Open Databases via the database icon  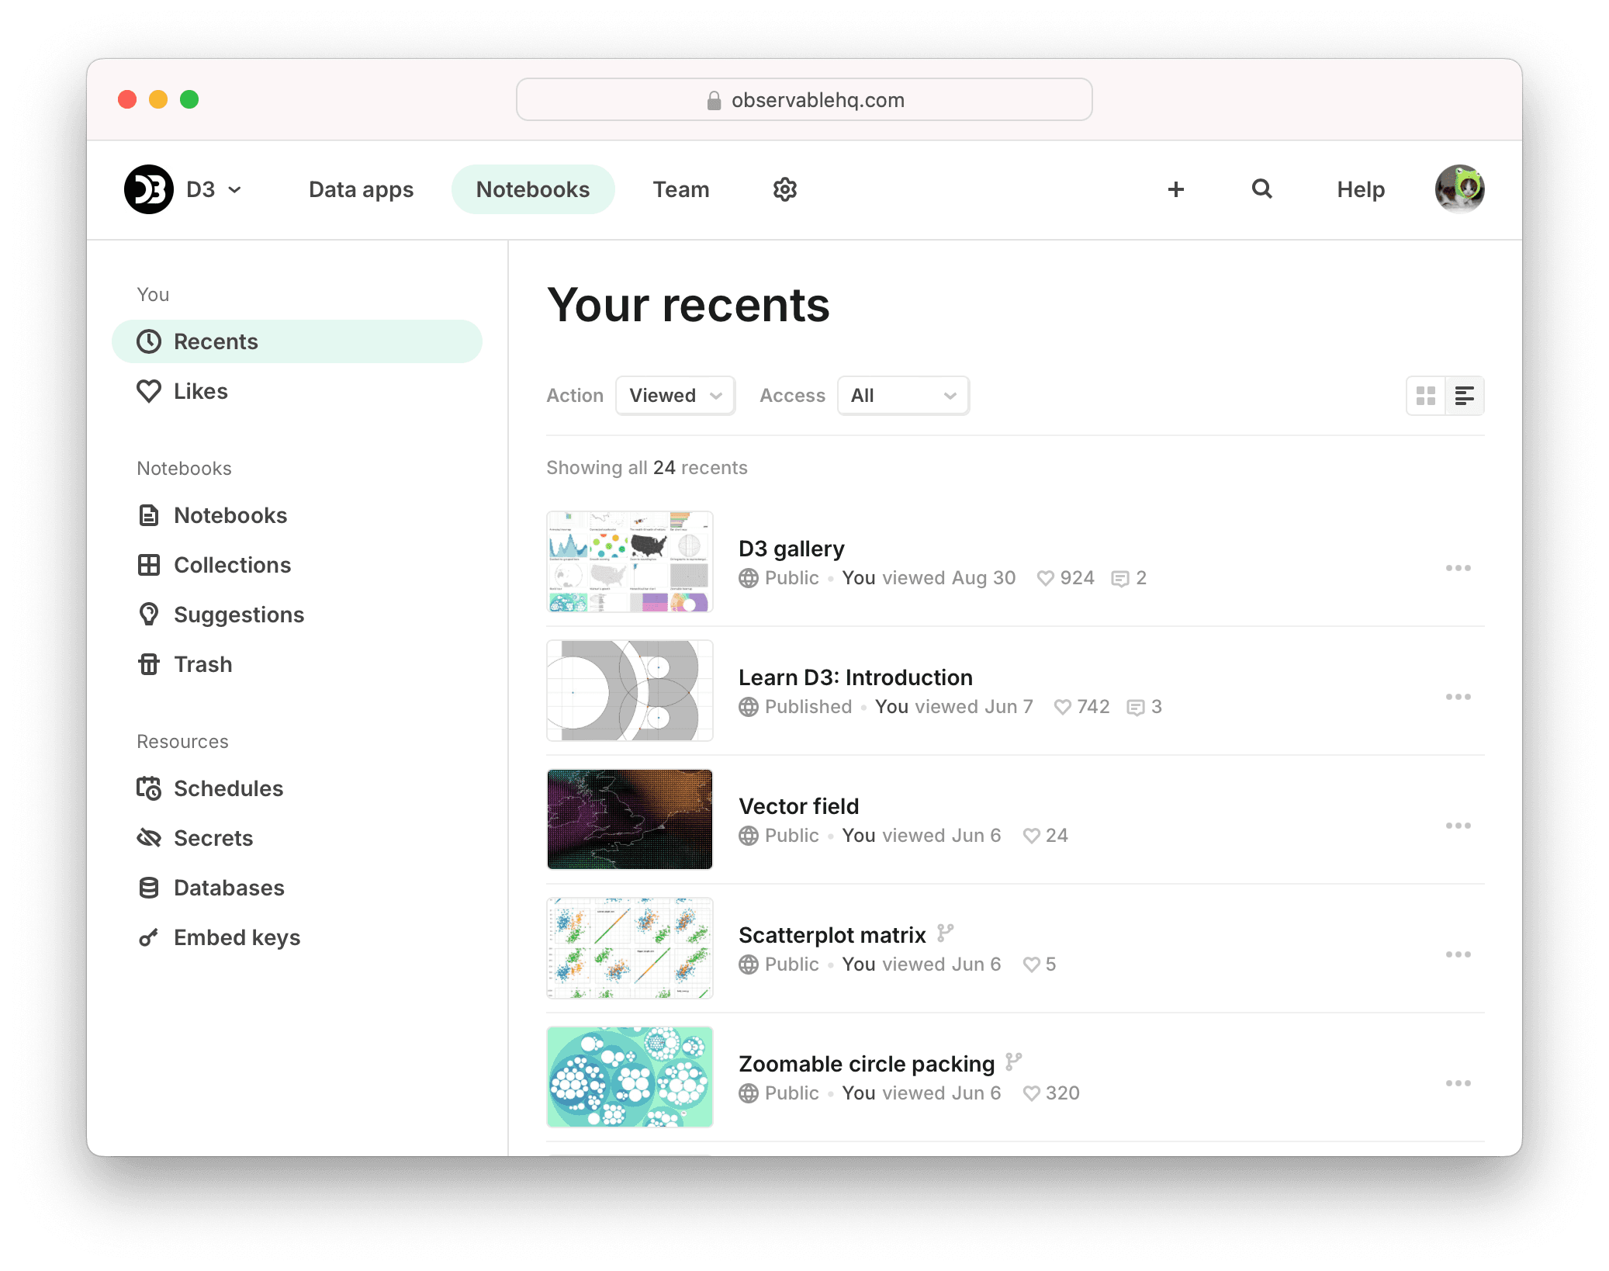pos(150,888)
